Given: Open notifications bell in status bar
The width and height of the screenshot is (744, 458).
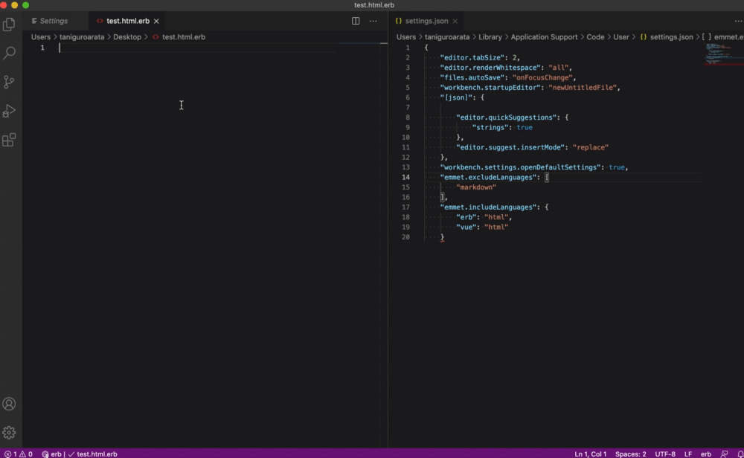Looking at the screenshot, I should coord(740,454).
